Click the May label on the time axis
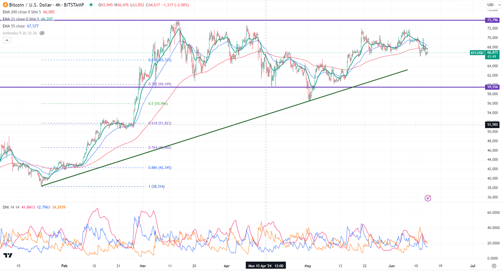 pyautogui.click(x=308, y=266)
